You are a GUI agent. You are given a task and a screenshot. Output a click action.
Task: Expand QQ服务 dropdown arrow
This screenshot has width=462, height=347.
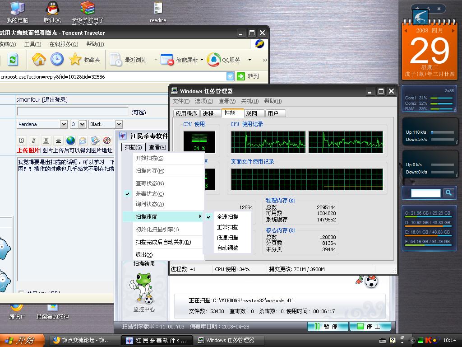249,60
